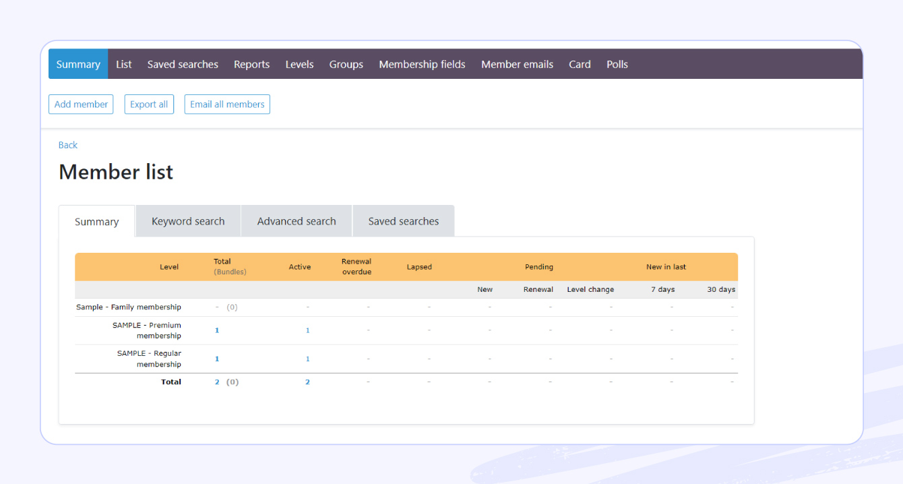The height and width of the screenshot is (484, 903).
Task: Follow the Back link
Action: pyautogui.click(x=68, y=145)
